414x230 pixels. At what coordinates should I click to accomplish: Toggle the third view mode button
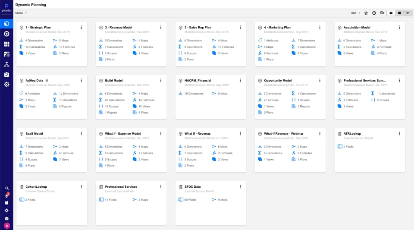point(408,13)
